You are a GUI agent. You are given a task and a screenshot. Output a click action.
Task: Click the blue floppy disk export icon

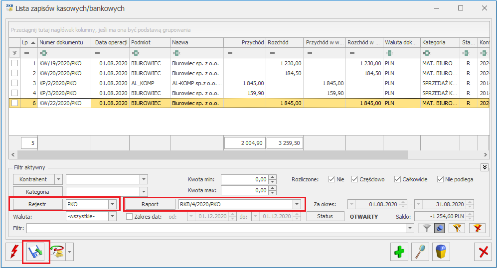pyautogui.click(x=36, y=252)
